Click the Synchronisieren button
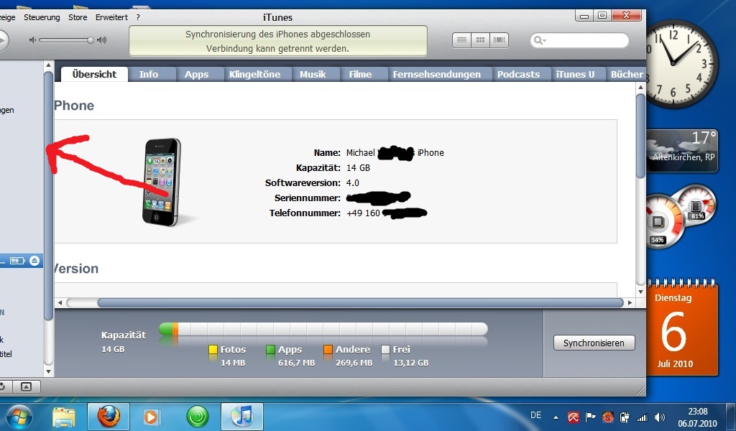 point(594,343)
